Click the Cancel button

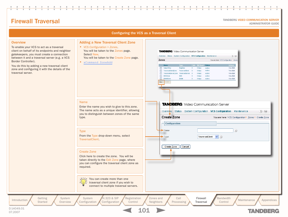click(x=185, y=147)
